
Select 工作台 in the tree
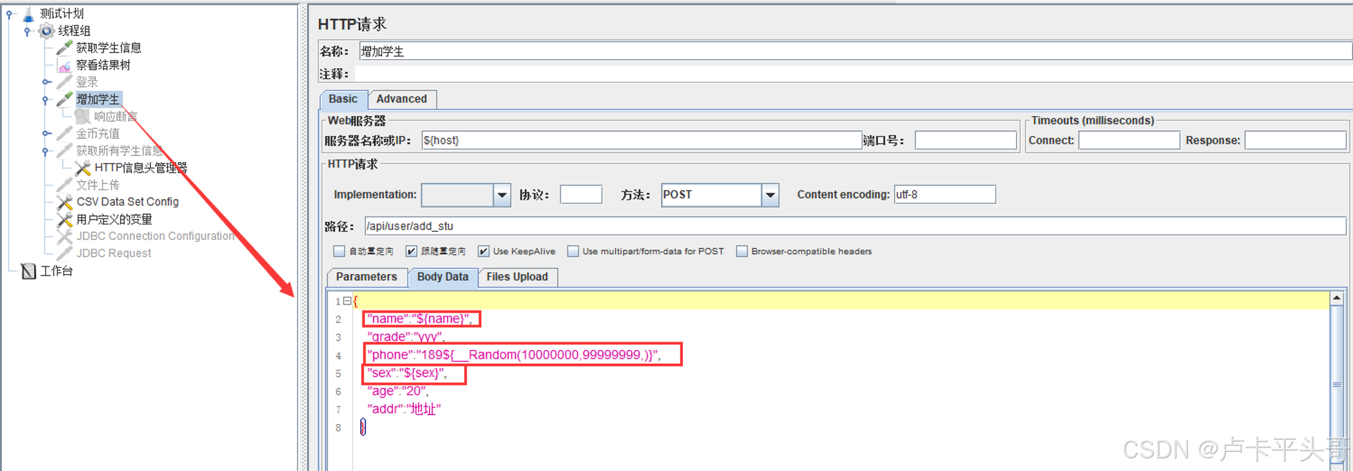(56, 271)
